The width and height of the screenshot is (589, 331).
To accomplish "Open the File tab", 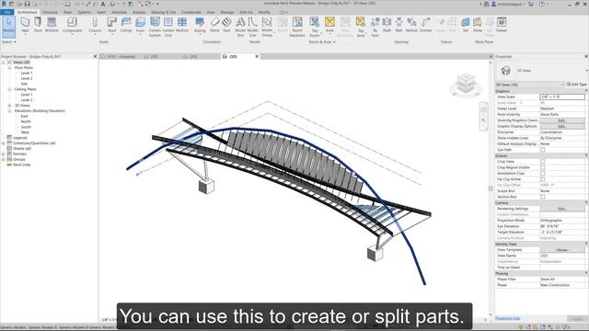I will [6, 12].
